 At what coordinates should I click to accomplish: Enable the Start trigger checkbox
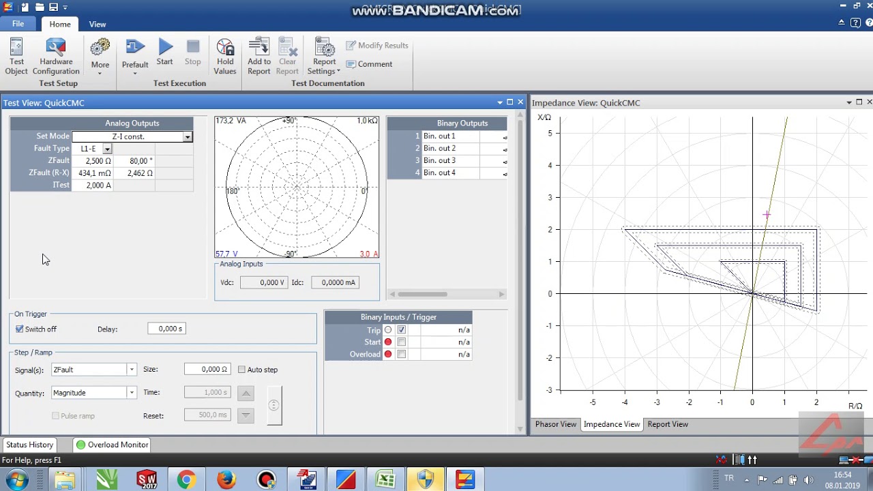(x=401, y=342)
